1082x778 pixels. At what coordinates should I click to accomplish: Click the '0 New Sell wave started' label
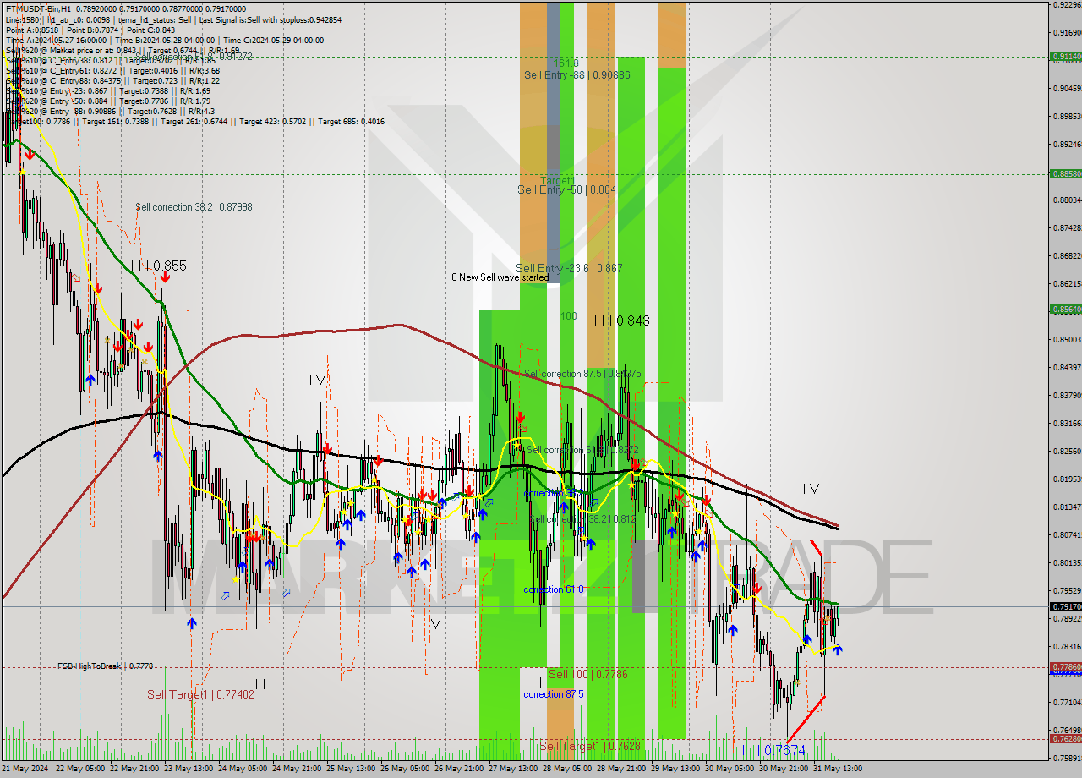(500, 277)
